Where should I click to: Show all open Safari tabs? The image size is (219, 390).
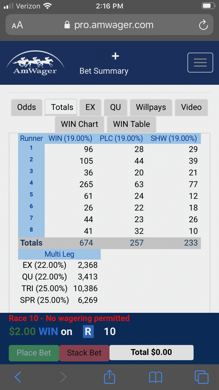click(201, 377)
